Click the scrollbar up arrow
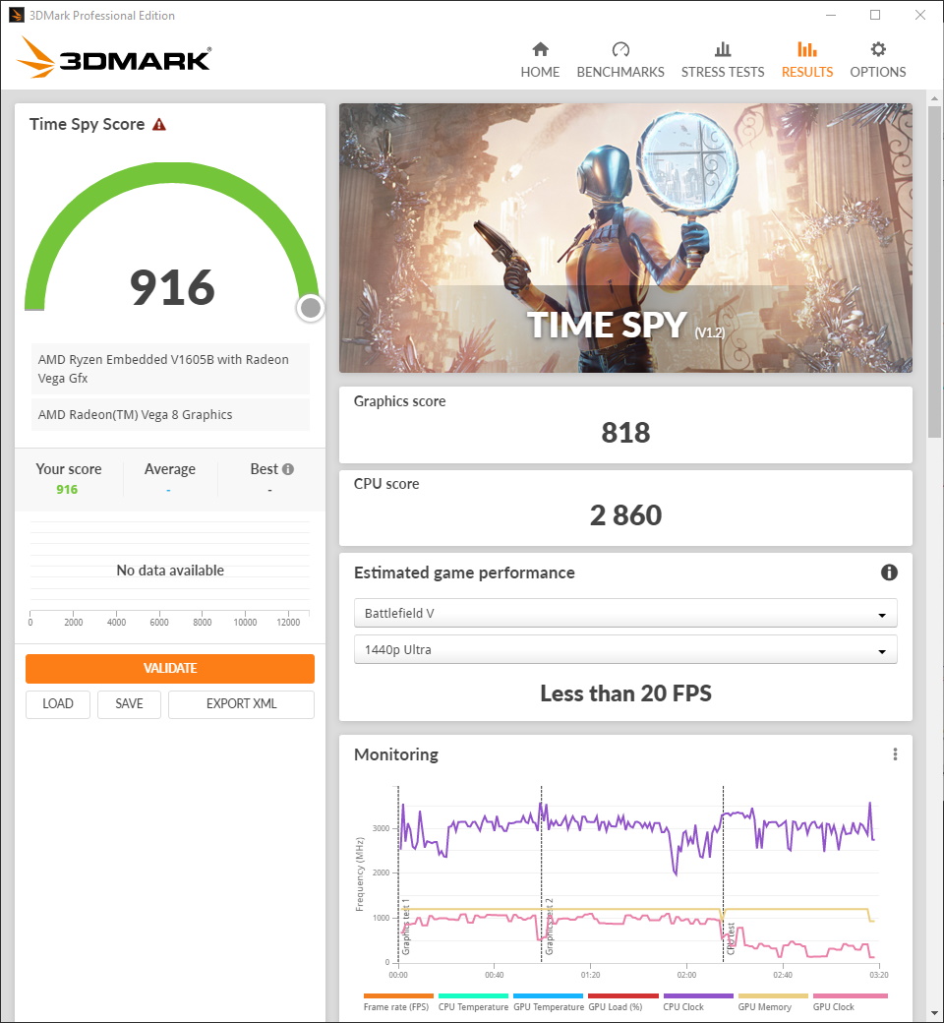This screenshot has height=1023, width=944. pyautogui.click(x=934, y=98)
